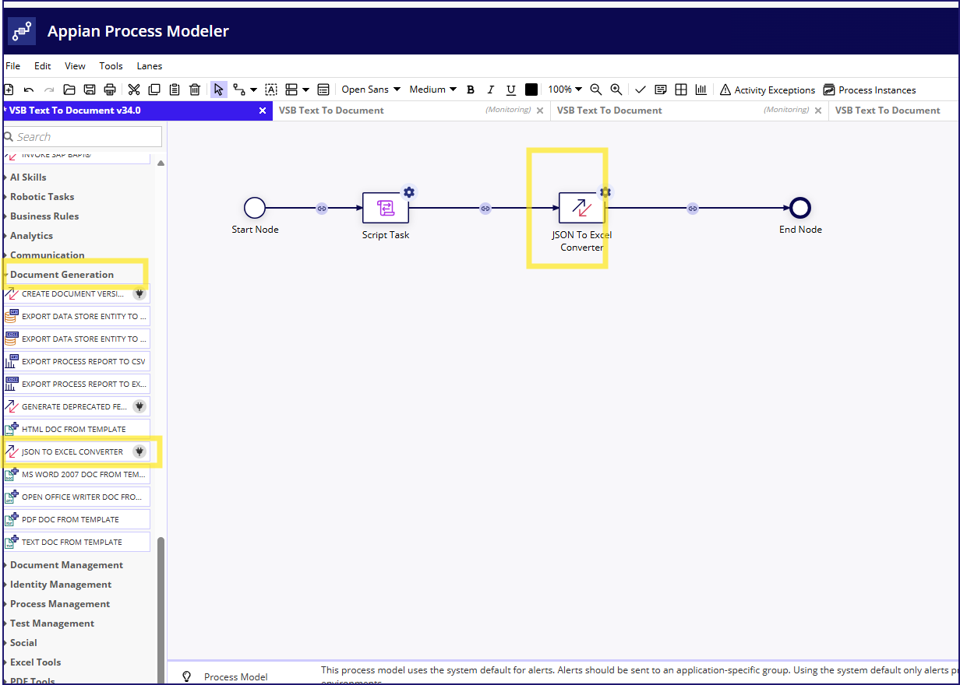Open the View menu

(x=75, y=66)
